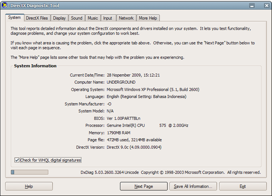This screenshot has height=196, width=272.
Task: Click the DirectX Diagnostic Tool title text
Action: pos(34,6)
